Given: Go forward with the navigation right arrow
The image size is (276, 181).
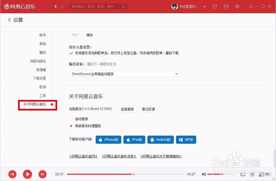Looking at the screenshot, I should point(62,7).
